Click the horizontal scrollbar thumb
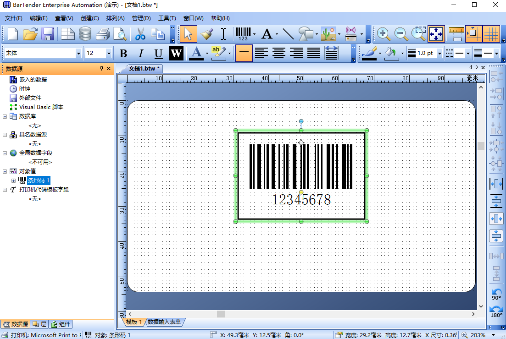 221,314
